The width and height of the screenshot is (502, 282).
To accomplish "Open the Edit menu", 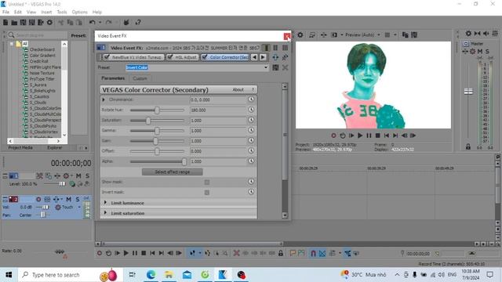I will point(18,13).
